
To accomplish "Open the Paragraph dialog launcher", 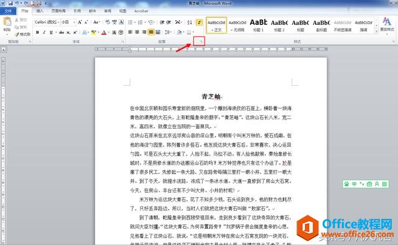I will pyautogui.click(x=201, y=42).
